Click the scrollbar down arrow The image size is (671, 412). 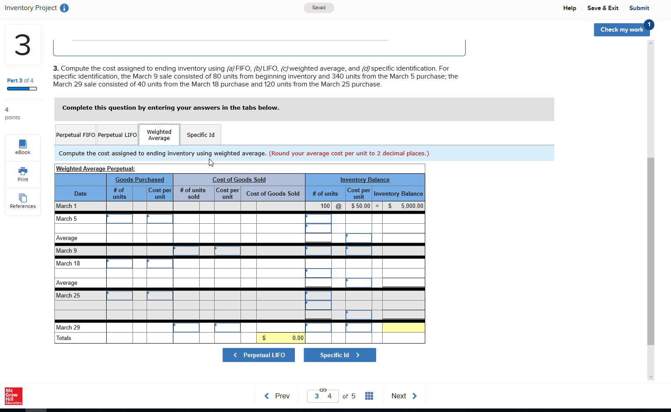651,376
